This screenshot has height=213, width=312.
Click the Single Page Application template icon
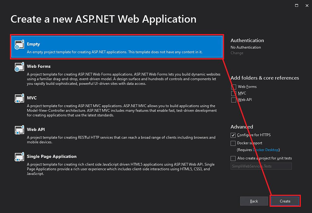19,157
